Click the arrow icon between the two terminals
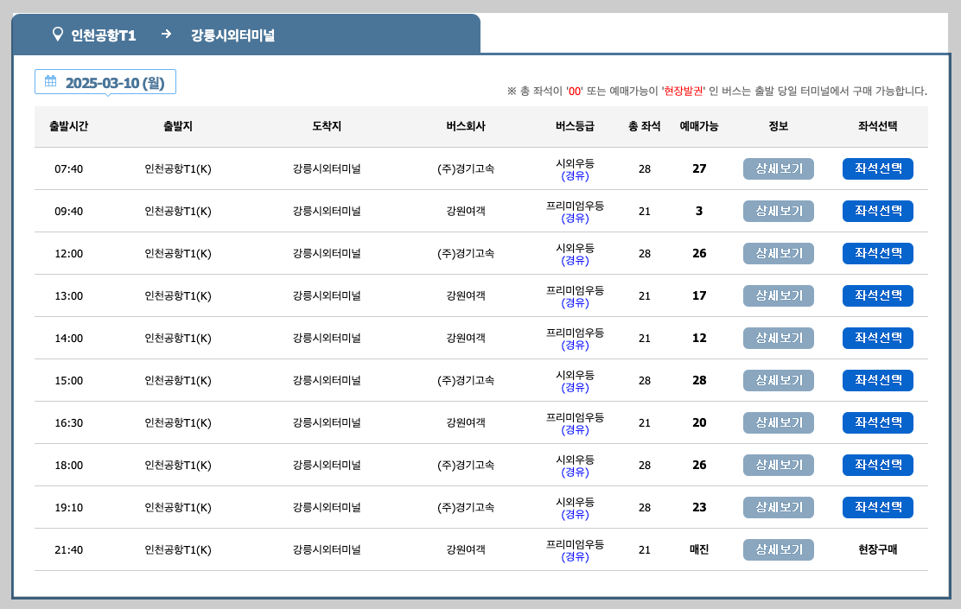Screen dimensions: 961x609 tap(166, 34)
